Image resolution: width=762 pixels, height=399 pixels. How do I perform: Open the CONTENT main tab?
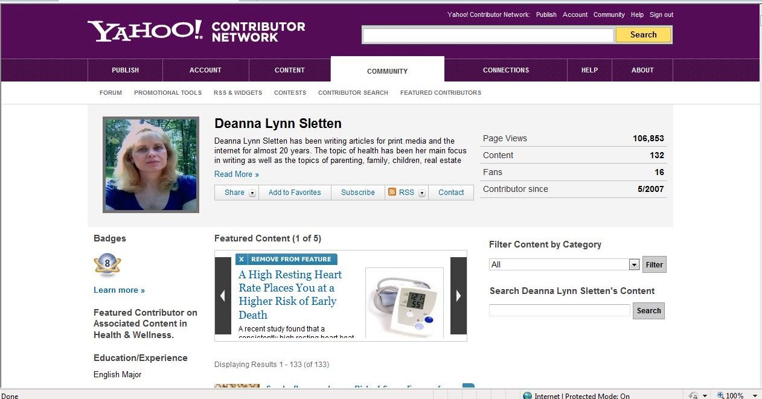coord(290,70)
